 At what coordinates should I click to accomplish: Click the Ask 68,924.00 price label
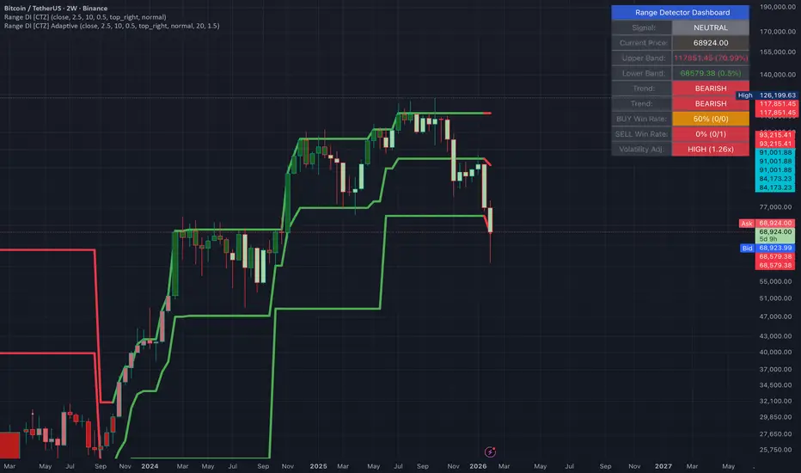tap(767, 223)
